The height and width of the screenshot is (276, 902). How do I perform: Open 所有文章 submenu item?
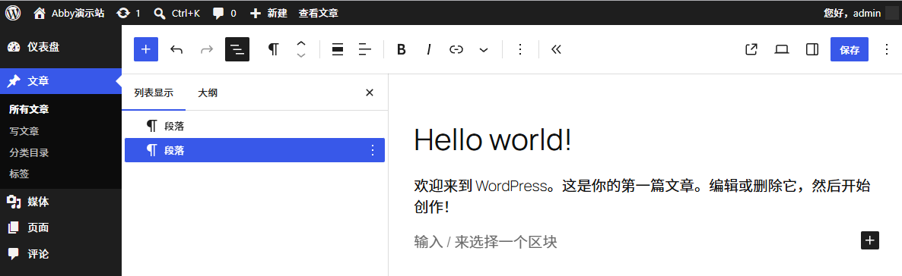(29, 109)
